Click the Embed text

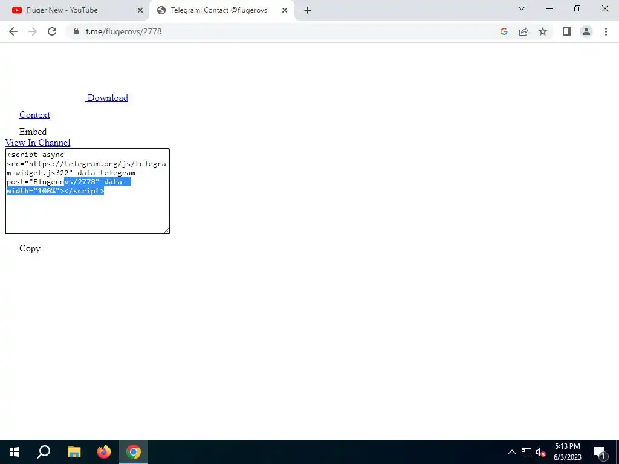tap(33, 132)
